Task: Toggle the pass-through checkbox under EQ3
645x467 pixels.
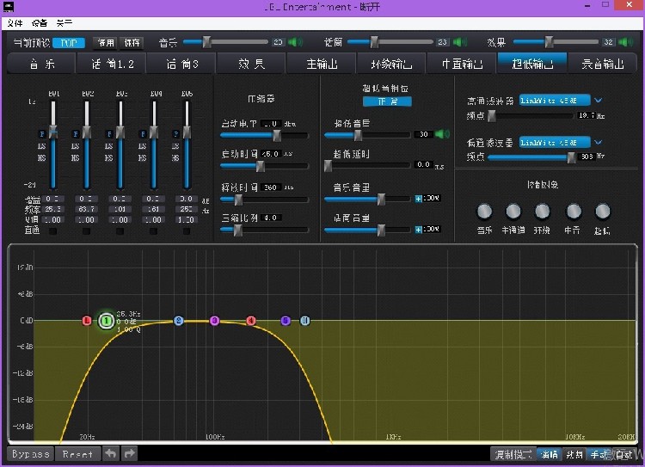Action: (x=120, y=230)
